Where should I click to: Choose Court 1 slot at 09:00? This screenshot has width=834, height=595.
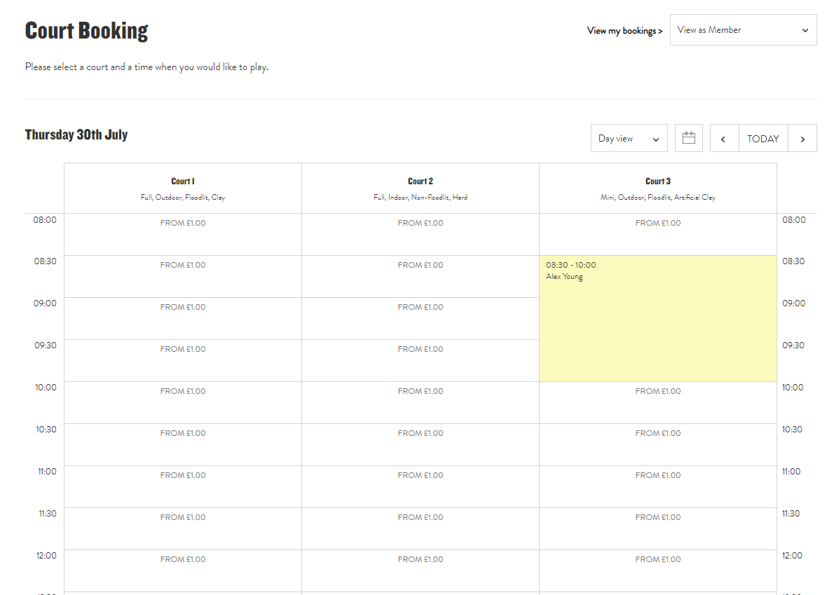(x=183, y=318)
